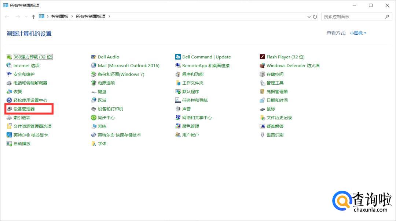
Task: Go forward with the forward arrow
Action: pos(18,16)
